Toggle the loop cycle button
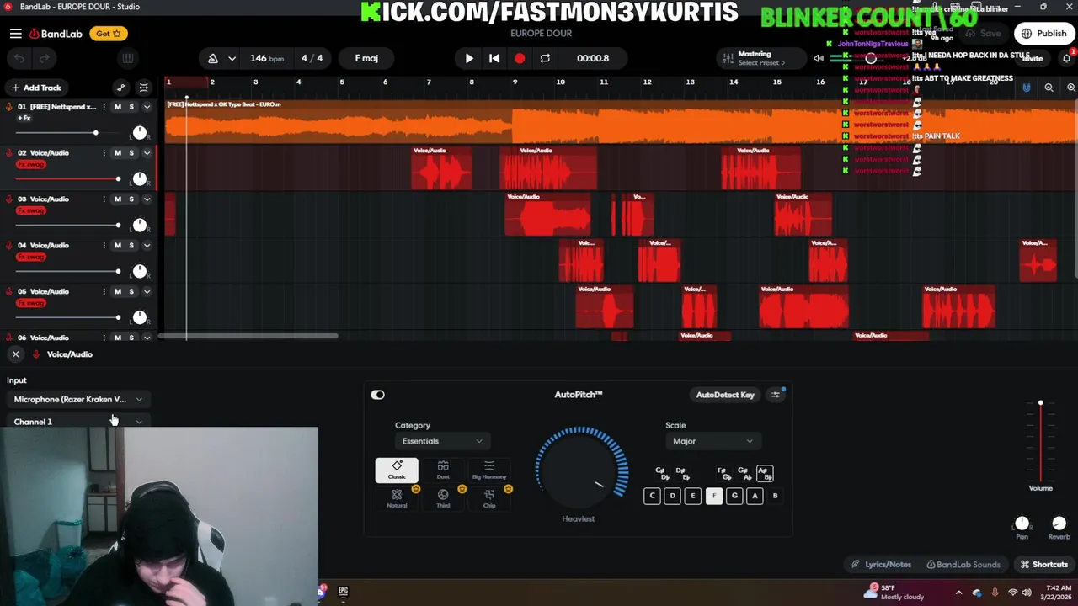The image size is (1078, 606). coord(545,58)
